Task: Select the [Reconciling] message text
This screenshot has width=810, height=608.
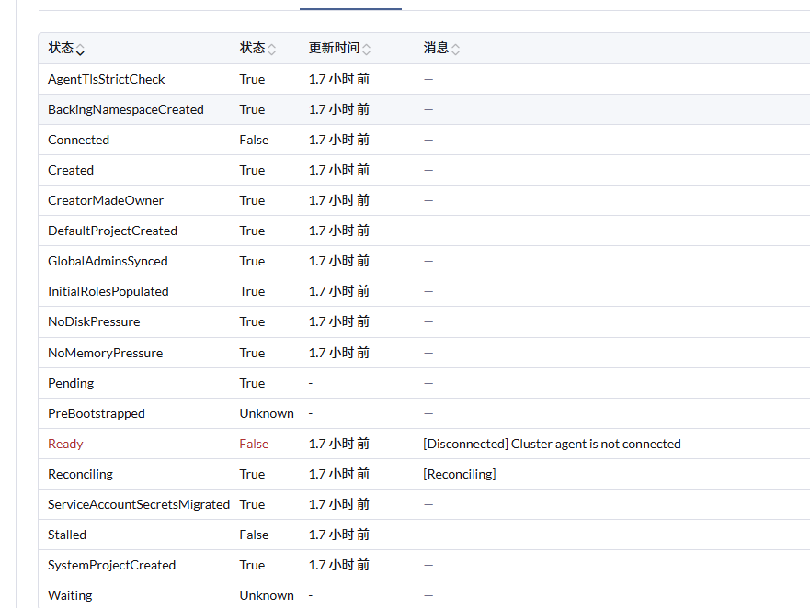Action: [x=459, y=474]
